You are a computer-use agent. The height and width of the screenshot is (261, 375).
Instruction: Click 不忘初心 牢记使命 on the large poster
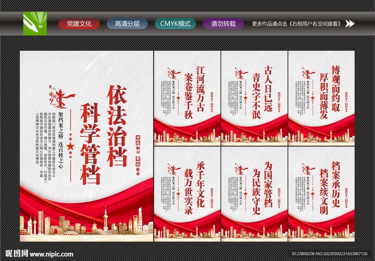tap(138, 156)
